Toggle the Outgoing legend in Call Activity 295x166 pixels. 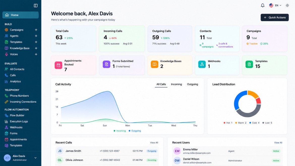coord(135,131)
